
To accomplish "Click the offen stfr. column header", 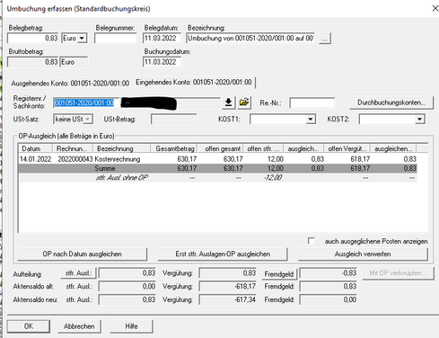I will tap(264, 148).
